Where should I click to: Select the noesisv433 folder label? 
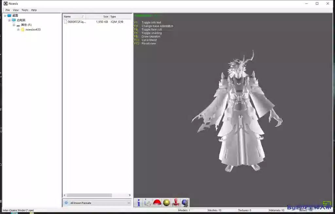(33, 29)
